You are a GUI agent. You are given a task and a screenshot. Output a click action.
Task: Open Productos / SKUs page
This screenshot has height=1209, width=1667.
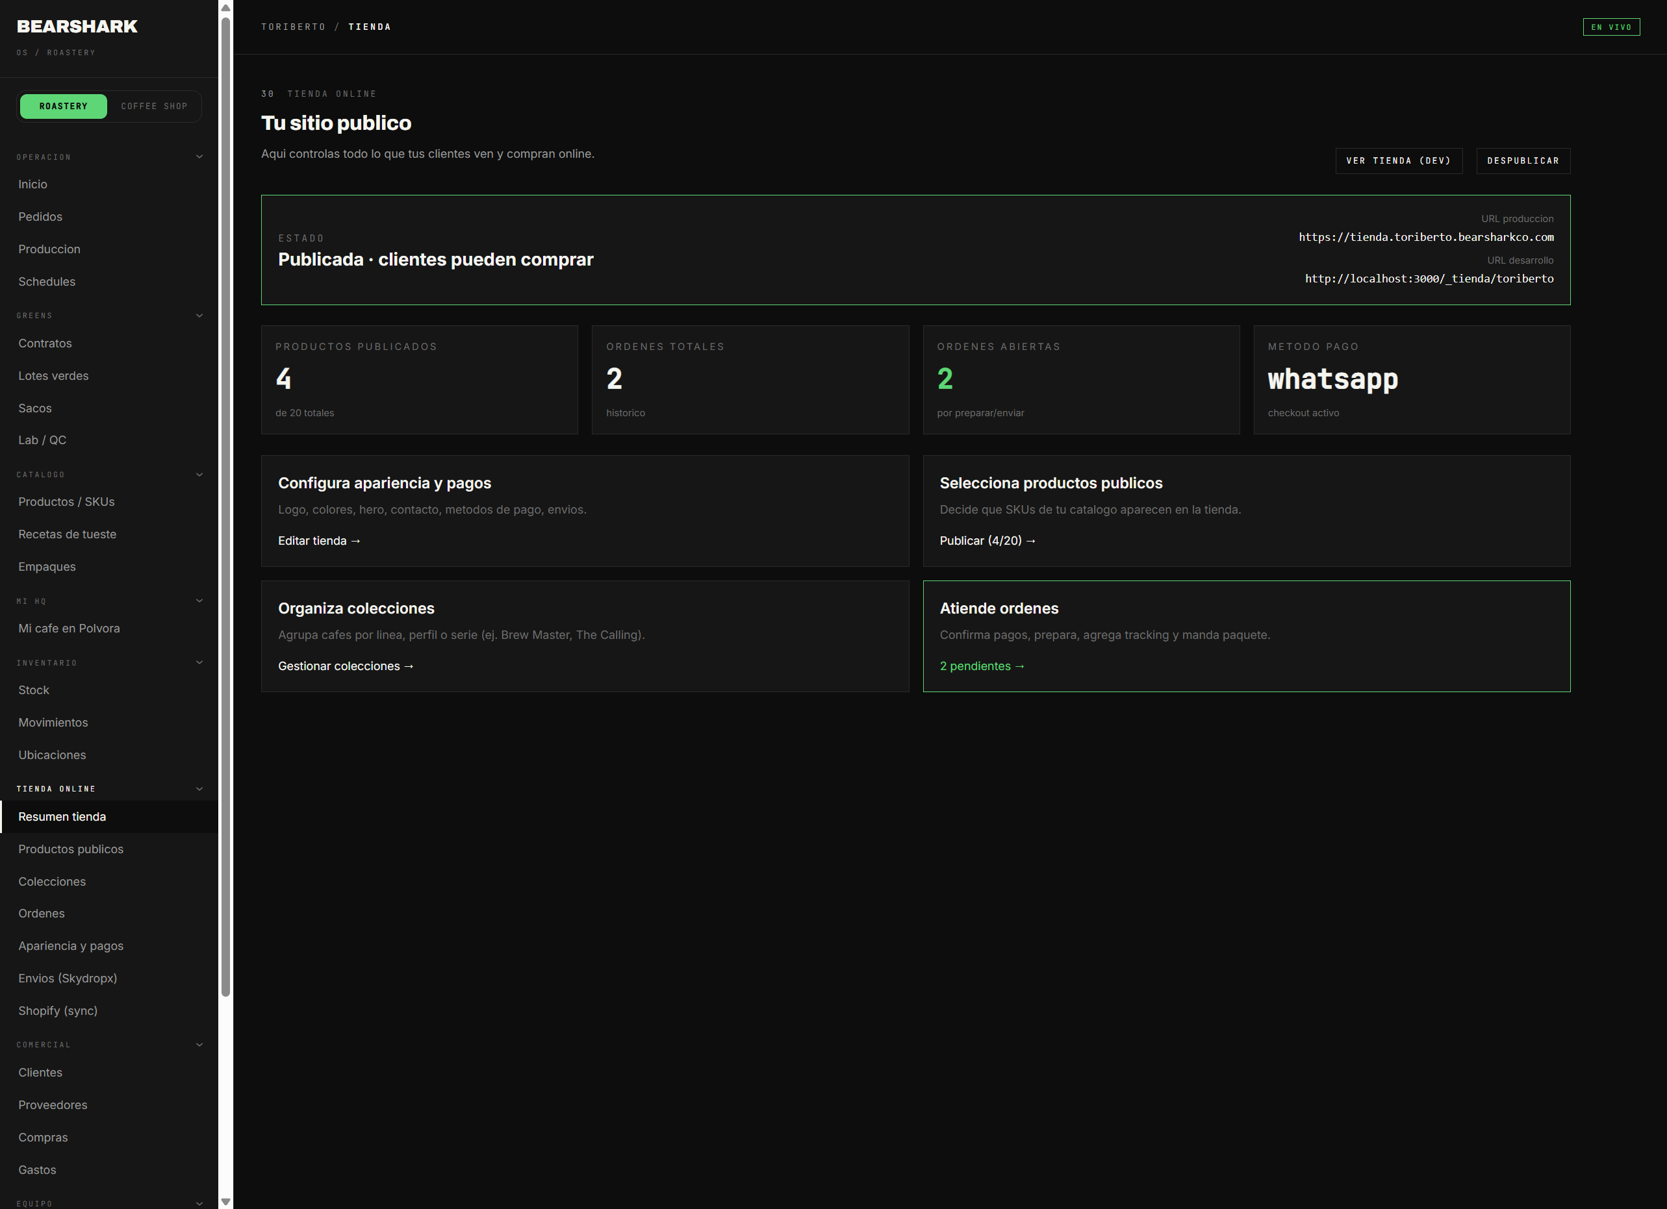[108, 502]
